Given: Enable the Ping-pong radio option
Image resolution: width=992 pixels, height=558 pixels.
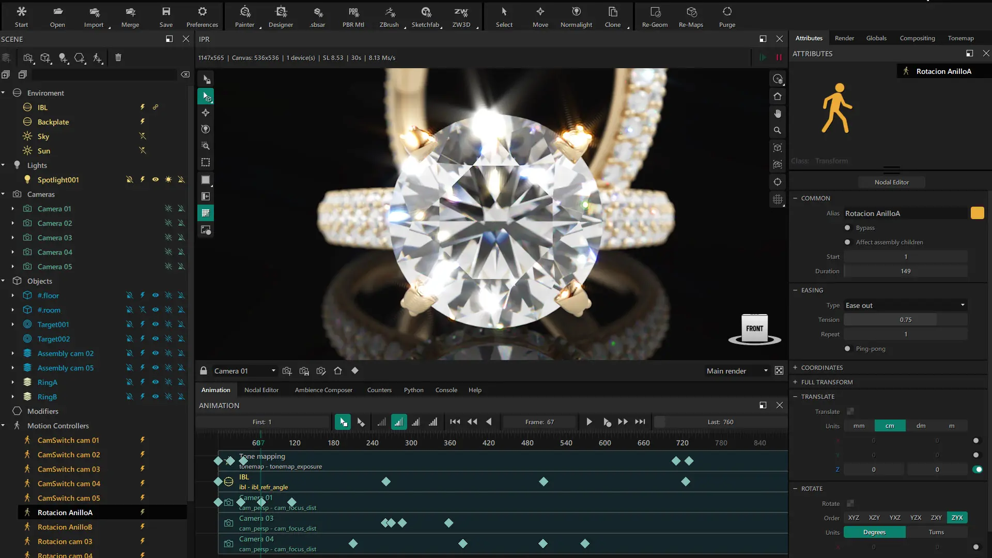Looking at the screenshot, I should point(847,349).
